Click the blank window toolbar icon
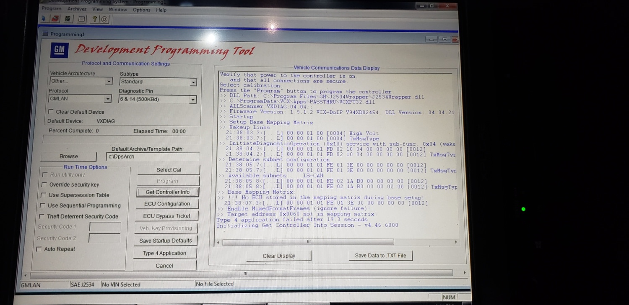 point(82,19)
